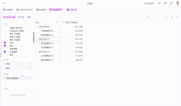Click the notification bell icon
Image resolution: width=181 pixels, height=106 pixels.
pos(159,4)
